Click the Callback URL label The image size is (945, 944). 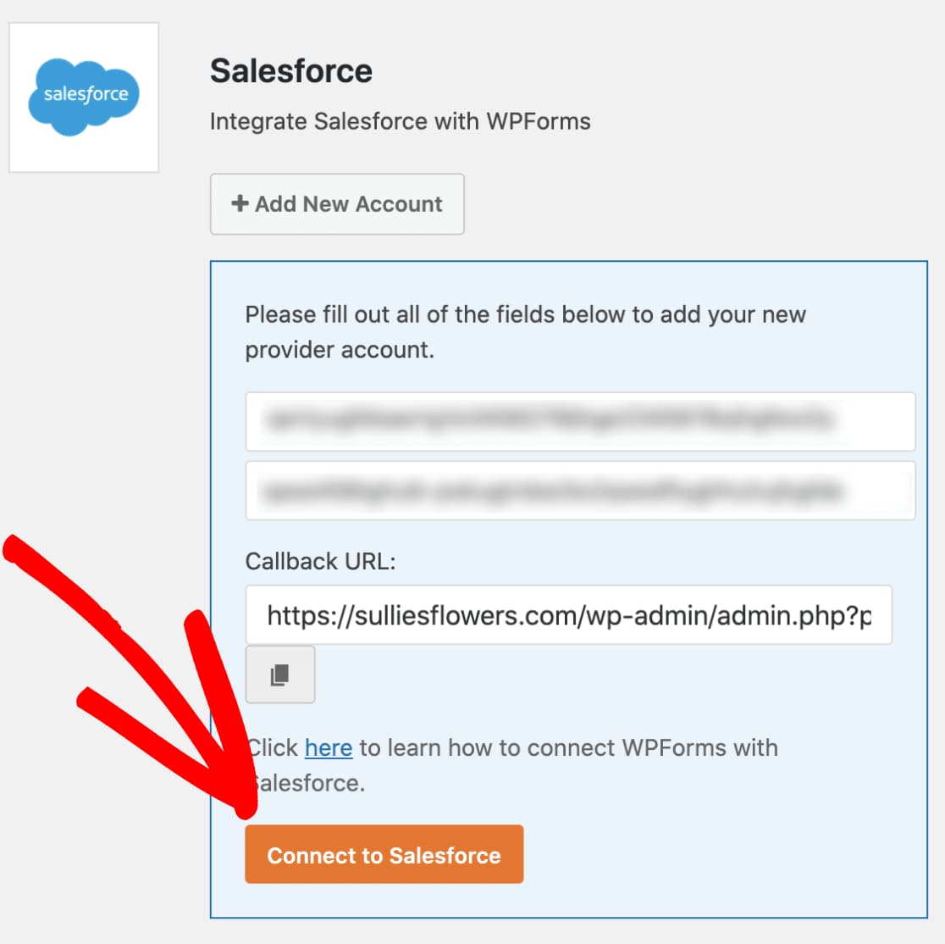coord(321,561)
